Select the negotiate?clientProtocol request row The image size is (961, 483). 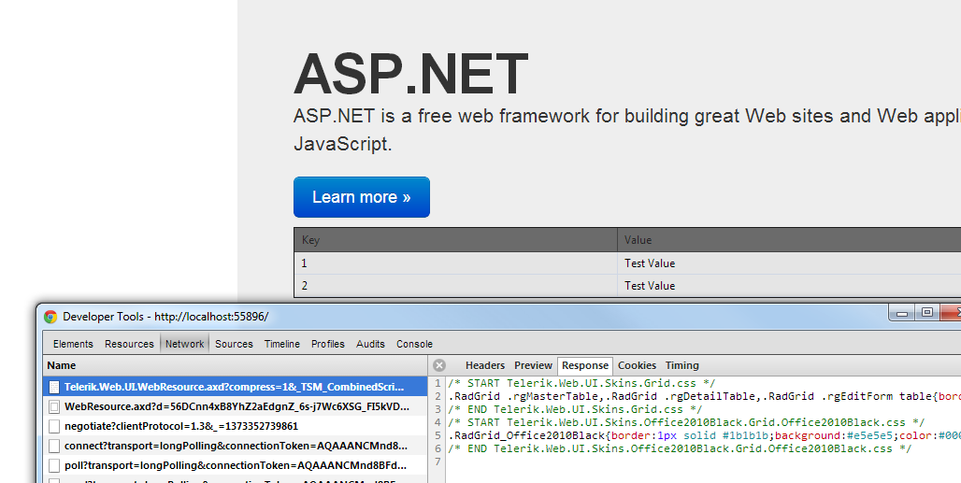(x=236, y=426)
